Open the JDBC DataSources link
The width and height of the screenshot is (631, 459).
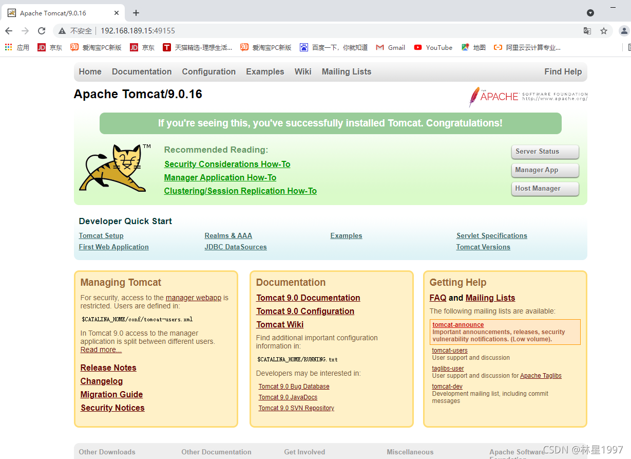click(236, 247)
